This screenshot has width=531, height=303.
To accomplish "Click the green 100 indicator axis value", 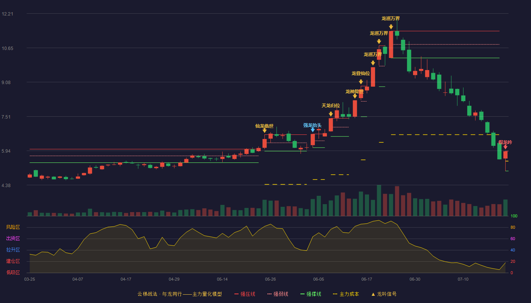I will click(514, 216).
